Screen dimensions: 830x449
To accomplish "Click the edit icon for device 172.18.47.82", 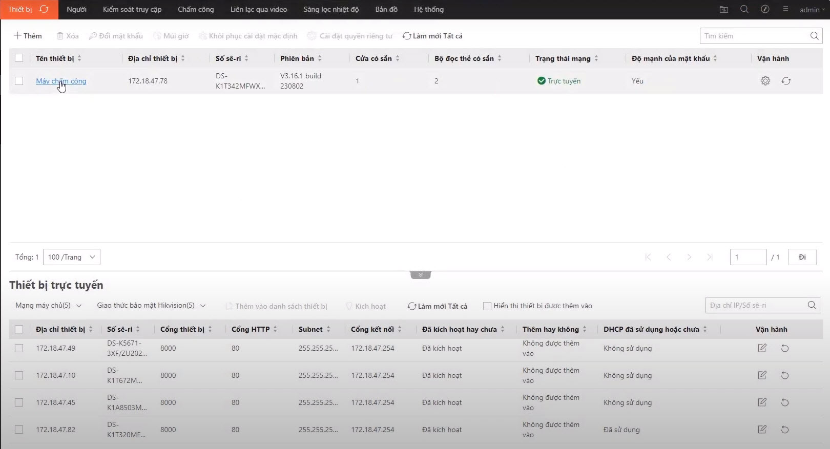I will click(x=762, y=430).
